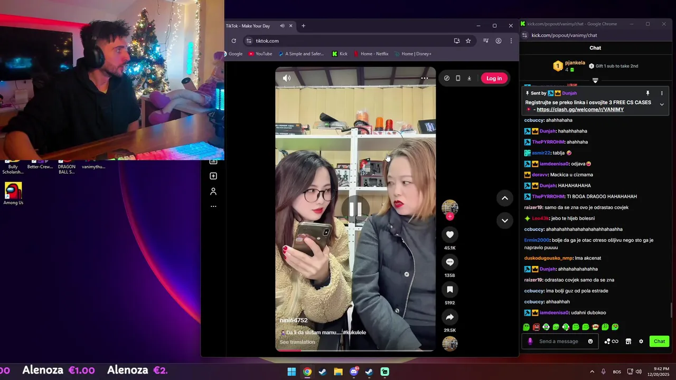Open the Chrome three-dot menu

point(511,41)
